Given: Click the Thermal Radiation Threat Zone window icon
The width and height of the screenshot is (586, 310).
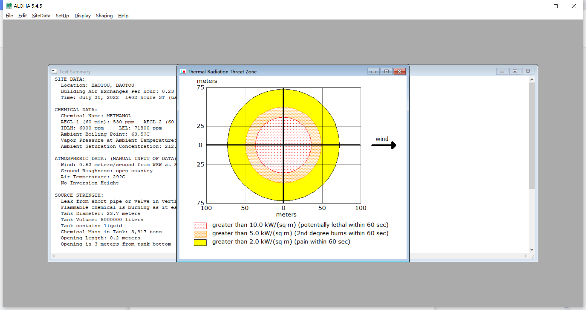Looking at the screenshot, I should 183,71.
